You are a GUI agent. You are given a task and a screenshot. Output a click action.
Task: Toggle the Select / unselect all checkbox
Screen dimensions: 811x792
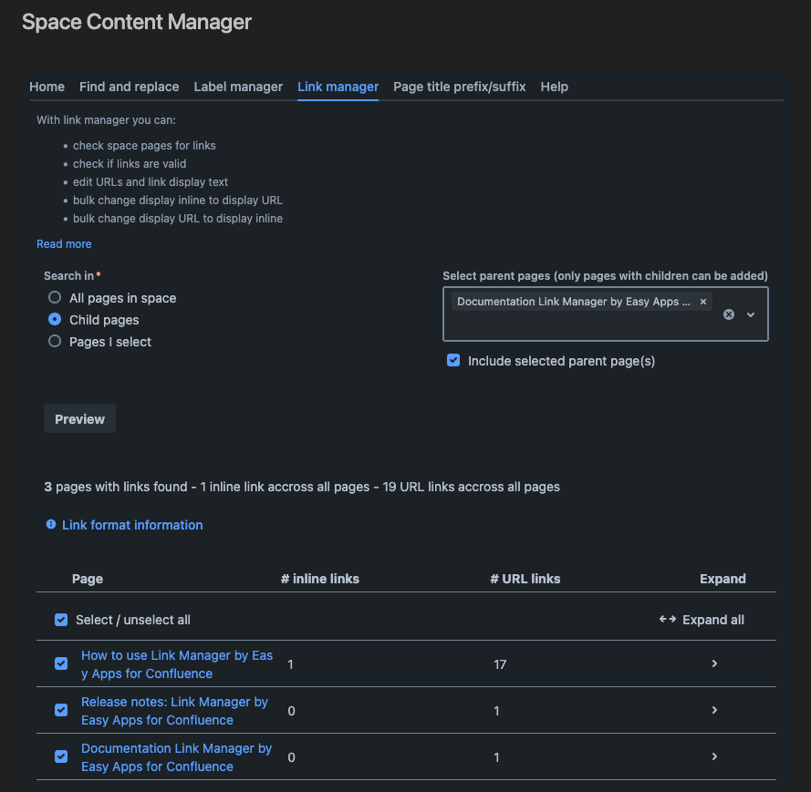point(60,619)
